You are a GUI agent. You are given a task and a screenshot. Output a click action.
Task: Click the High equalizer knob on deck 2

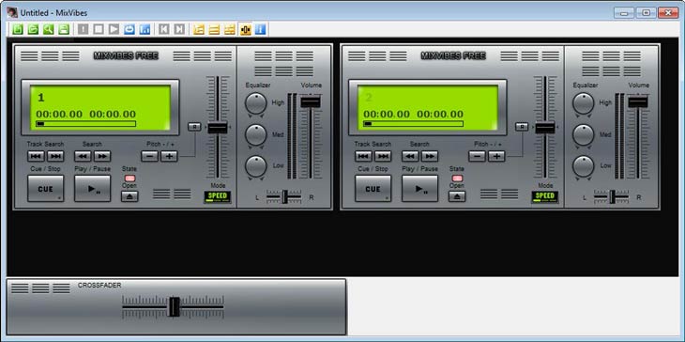coord(584,103)
